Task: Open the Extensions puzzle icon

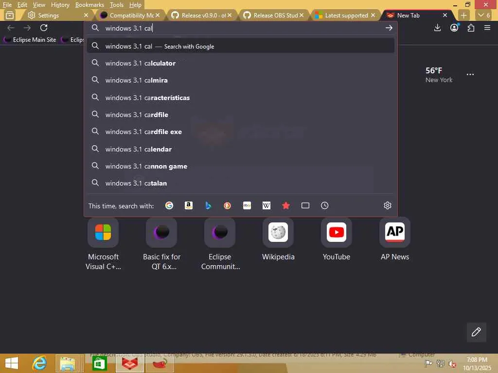Action: pyautogui.click(x=471, y=28)
